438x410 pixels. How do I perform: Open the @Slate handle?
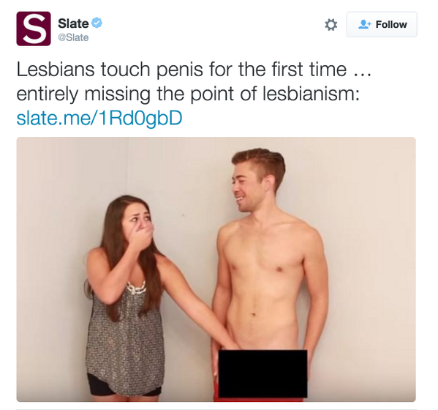(73, 37)
